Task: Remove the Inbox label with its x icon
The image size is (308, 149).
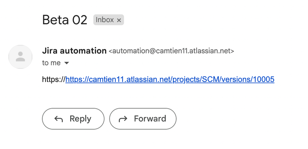Action: point(119,20)
